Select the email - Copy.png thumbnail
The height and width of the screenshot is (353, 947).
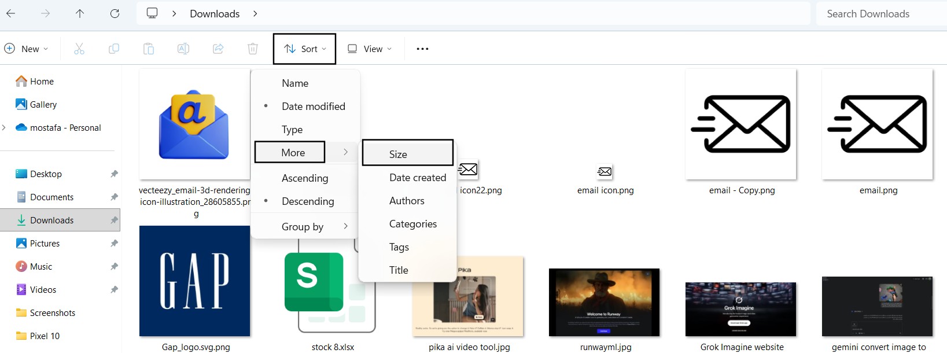[741, 124]
